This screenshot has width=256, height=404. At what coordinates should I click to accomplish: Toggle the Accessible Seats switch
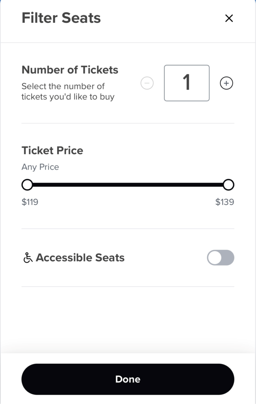point(221,258)
